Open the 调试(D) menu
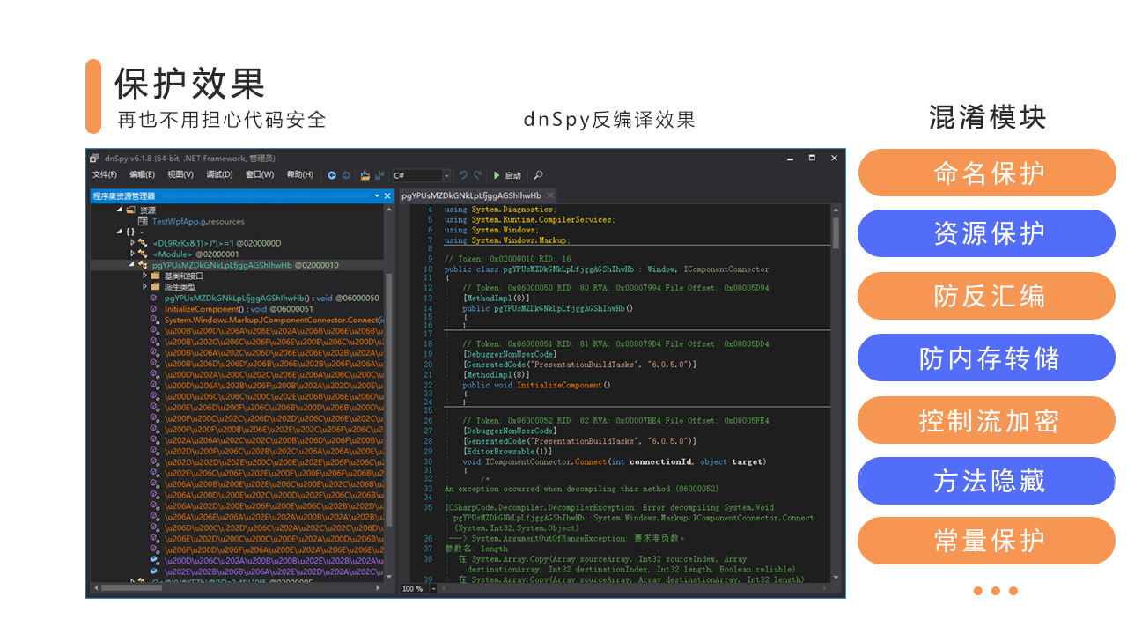Viewport: 1127px width, 634px height. point(219,175)
